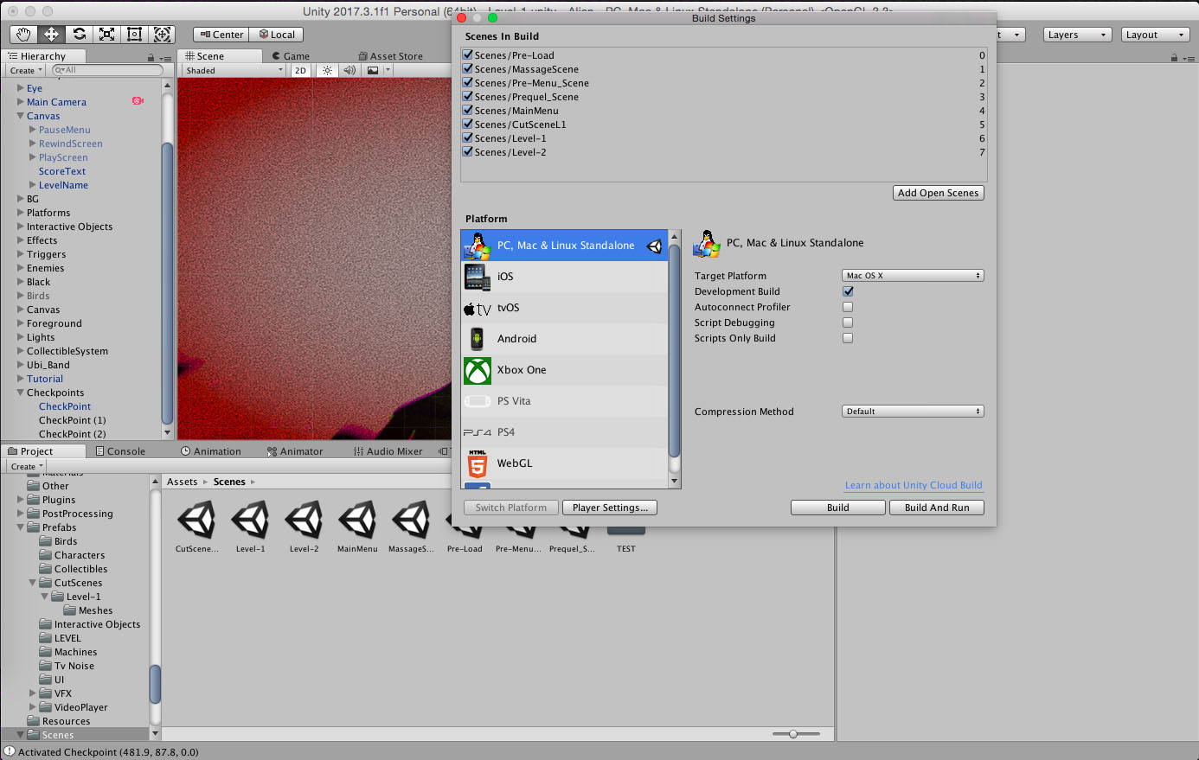Viewport: 1199px width, 760px height.
Task: Select the Hand tool in toolbar
Action: pyautogui.click(x=24, y=35)
